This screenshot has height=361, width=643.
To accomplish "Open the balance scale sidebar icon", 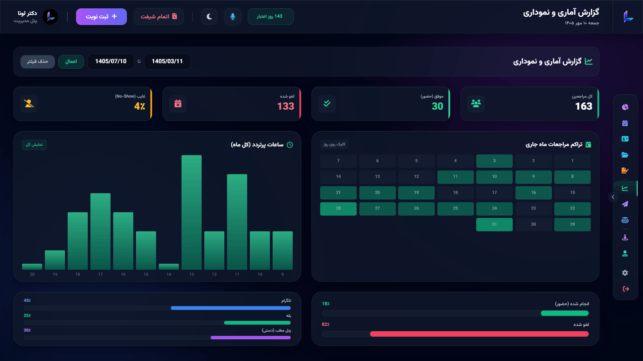I will 625,220.
